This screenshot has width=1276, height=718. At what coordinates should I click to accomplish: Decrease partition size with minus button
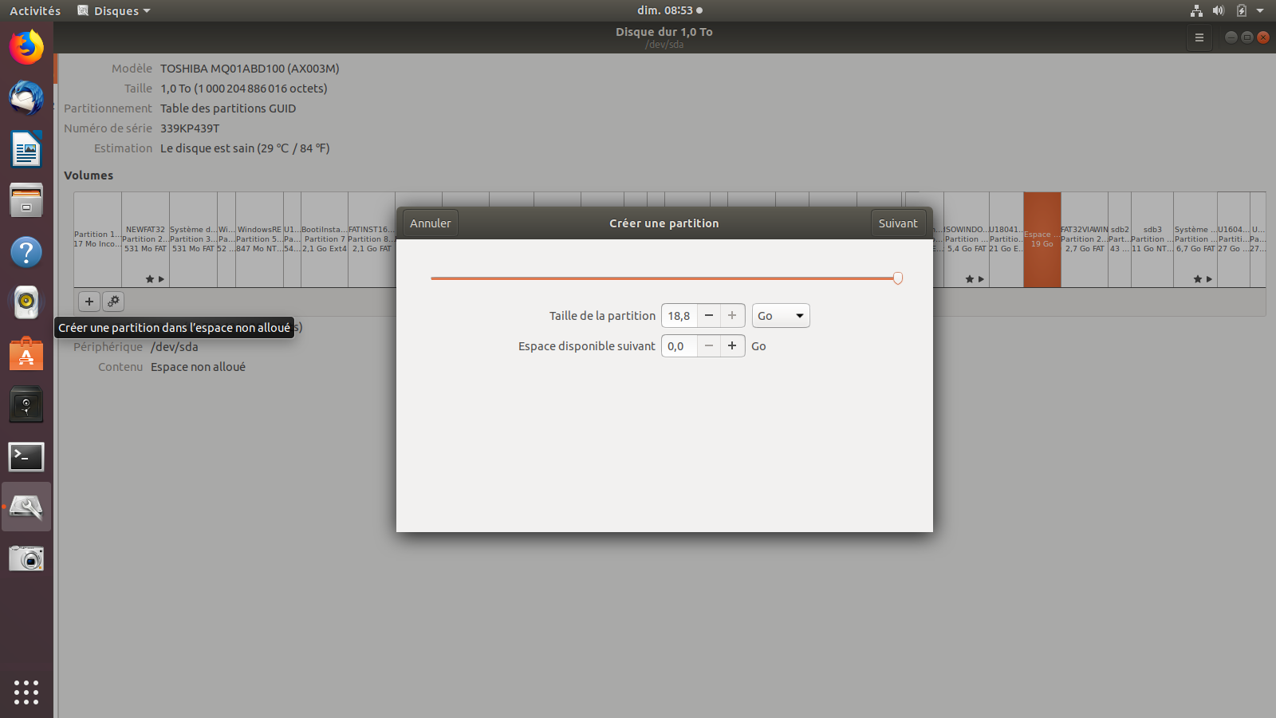point(709,316)
